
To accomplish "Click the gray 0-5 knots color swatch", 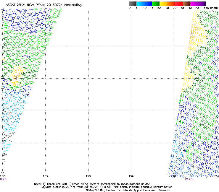I will click(x=133, y=4).
